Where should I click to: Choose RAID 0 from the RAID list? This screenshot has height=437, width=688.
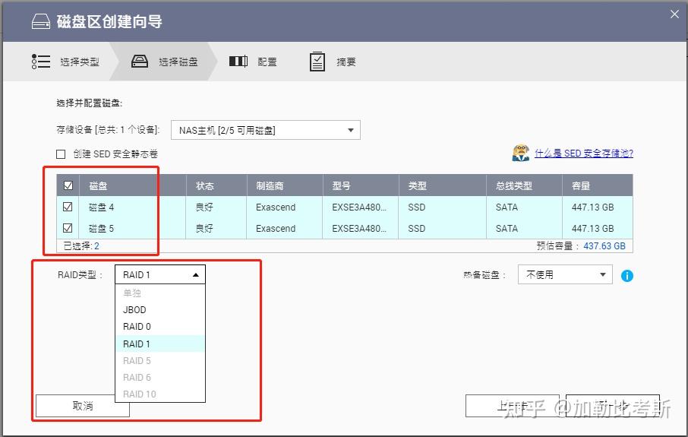click(x=160, y=327)
